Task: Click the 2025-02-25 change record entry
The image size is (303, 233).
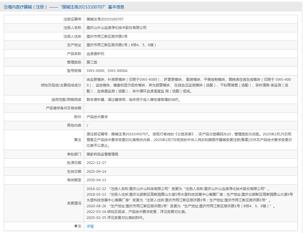Action: (x=115, y=218)
